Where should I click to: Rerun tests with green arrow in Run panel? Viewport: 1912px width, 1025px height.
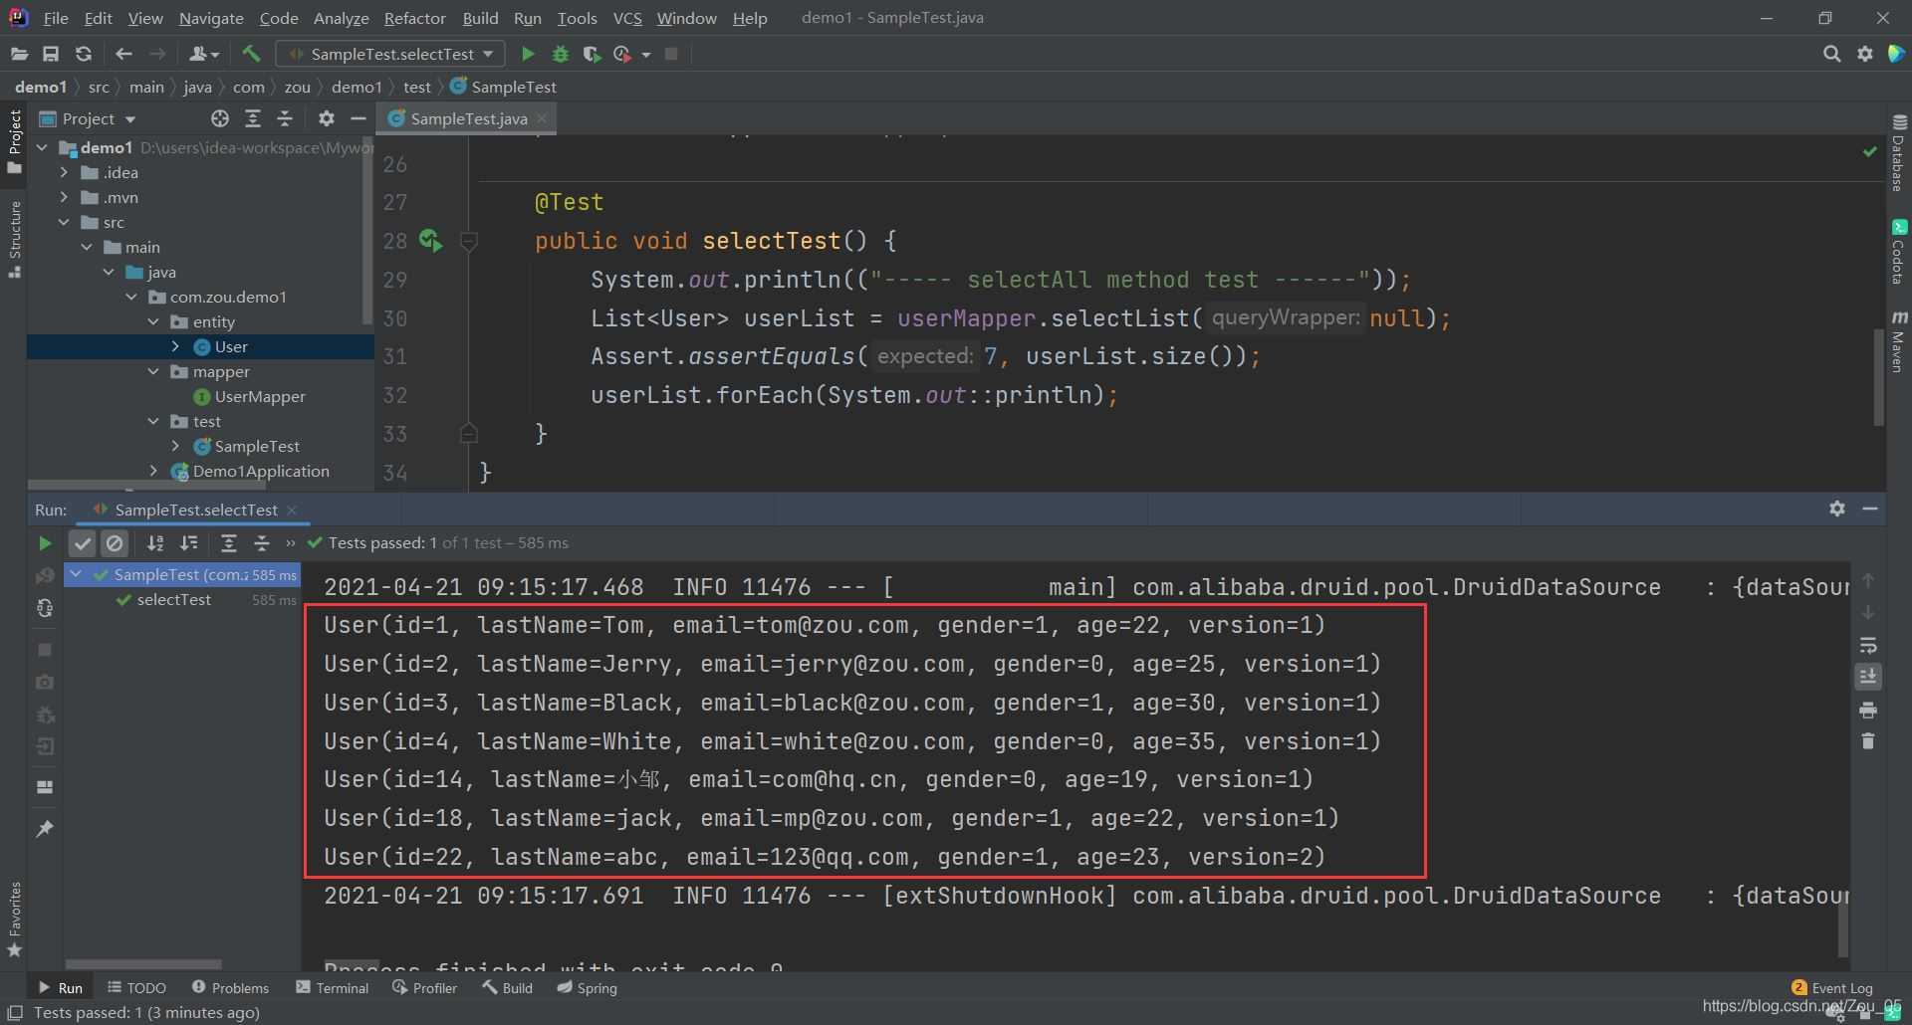tap(45, 543)
